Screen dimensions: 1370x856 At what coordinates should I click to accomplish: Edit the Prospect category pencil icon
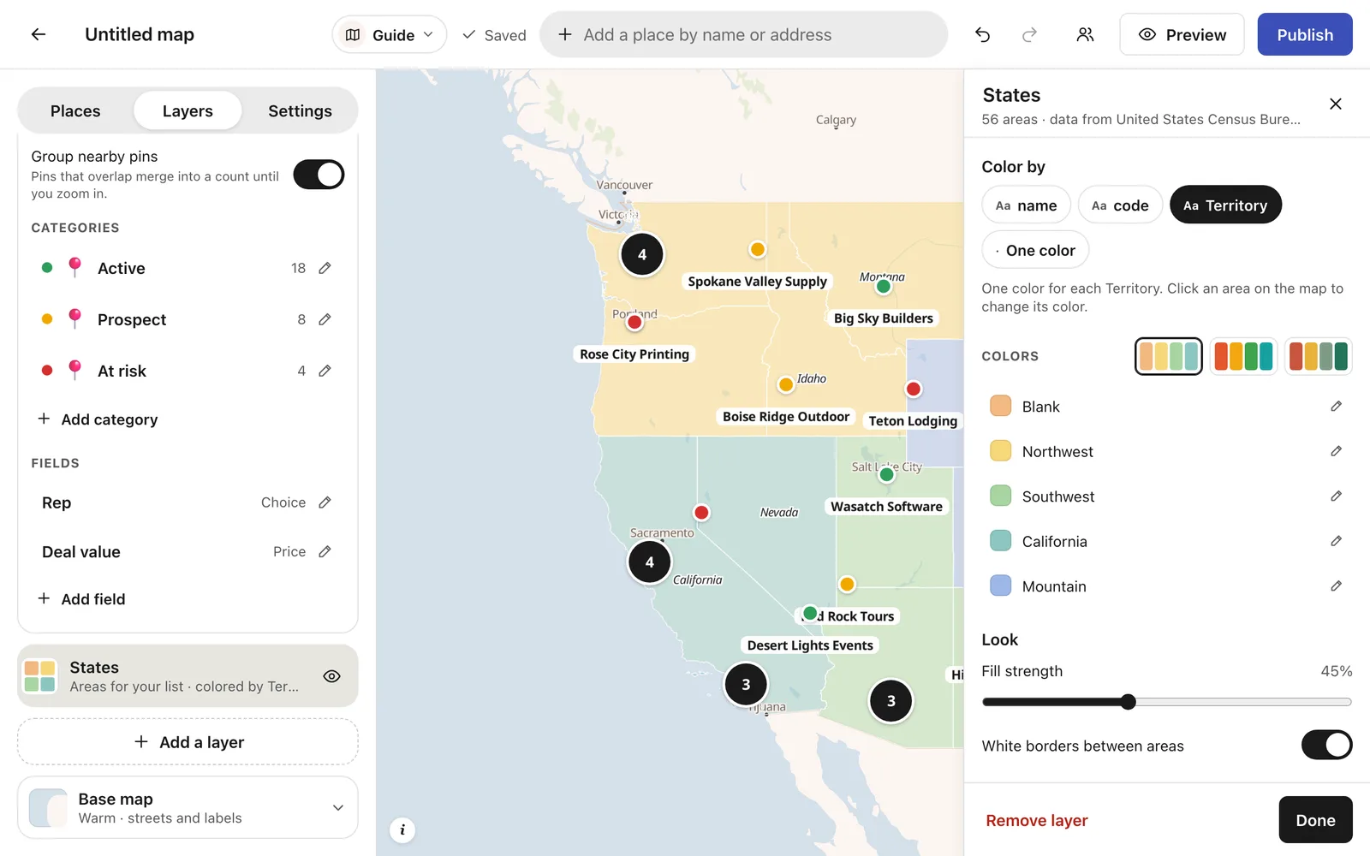[325, 319]
